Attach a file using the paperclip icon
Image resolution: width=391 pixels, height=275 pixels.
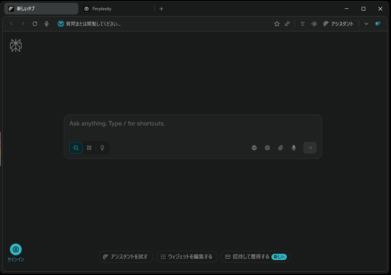[x=281, y=148]
